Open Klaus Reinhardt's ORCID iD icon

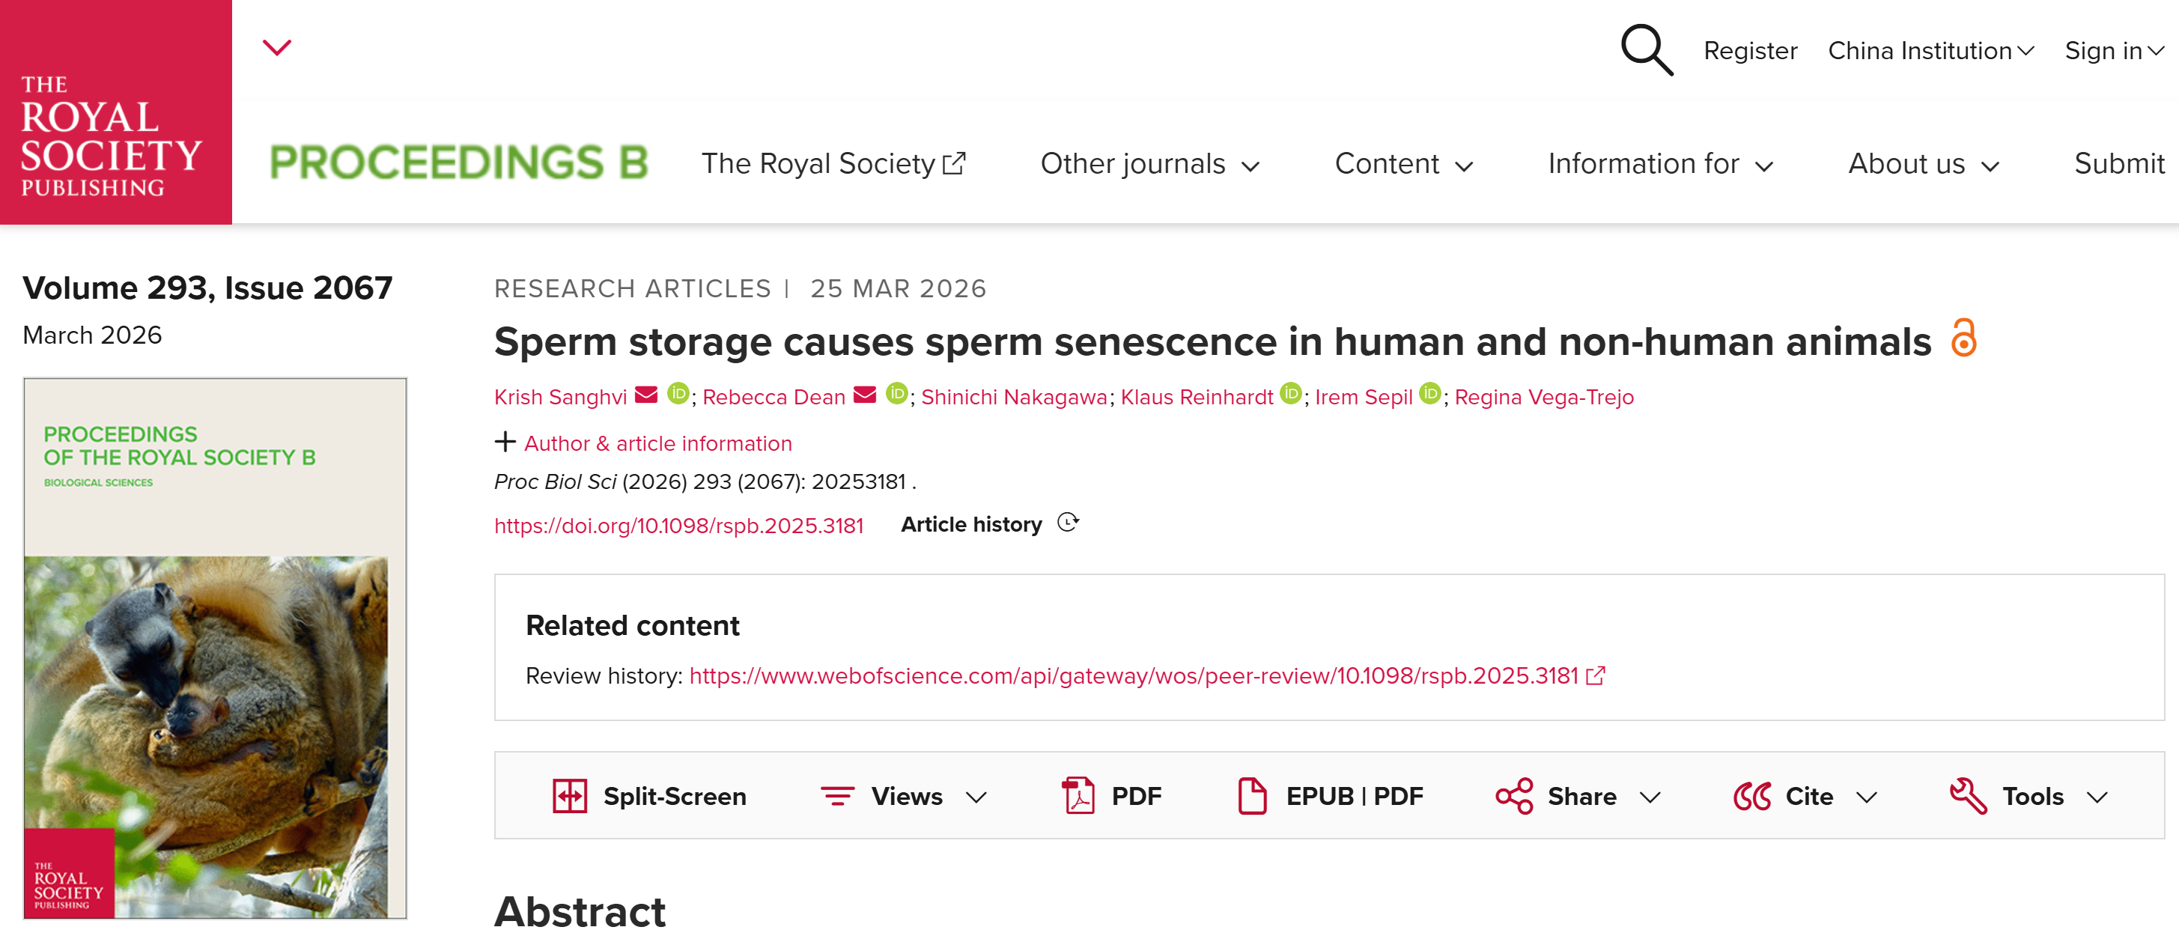pyautogui.click(x=1290, y=393)
